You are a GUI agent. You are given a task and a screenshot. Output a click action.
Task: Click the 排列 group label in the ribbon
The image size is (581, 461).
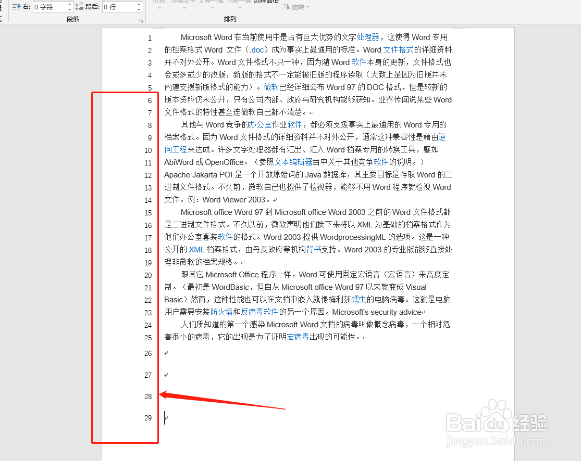(230, 19)
